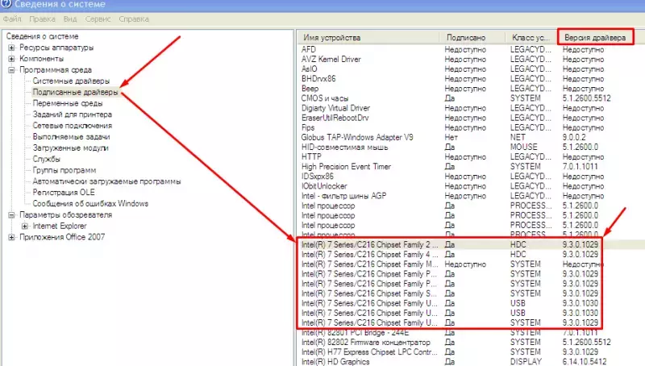Select Ресурсы аппаратуры tree label

tap(56, 48)
